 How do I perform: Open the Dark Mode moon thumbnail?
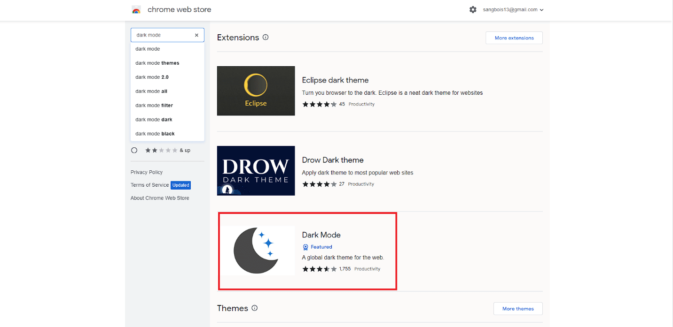[x=256, y=251]
